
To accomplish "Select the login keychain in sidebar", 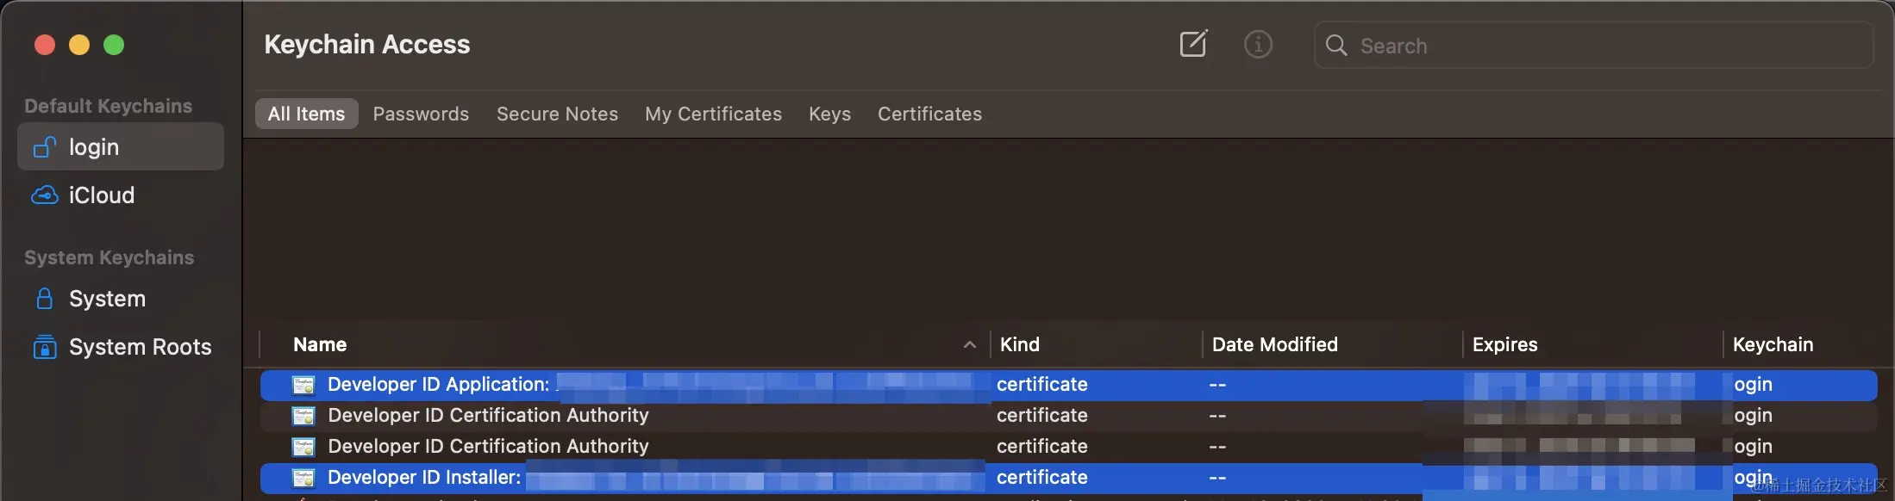I will (121, 146).
